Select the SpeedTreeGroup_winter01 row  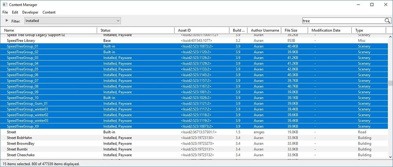pos(194,109)
